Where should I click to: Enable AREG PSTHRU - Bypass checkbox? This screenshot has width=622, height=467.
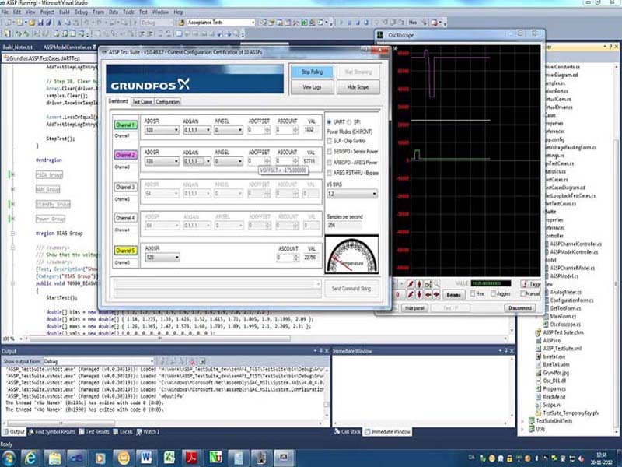pos(329,173)
